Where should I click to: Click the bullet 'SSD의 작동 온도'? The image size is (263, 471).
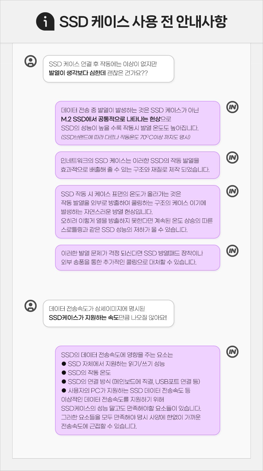click(89, 373)
